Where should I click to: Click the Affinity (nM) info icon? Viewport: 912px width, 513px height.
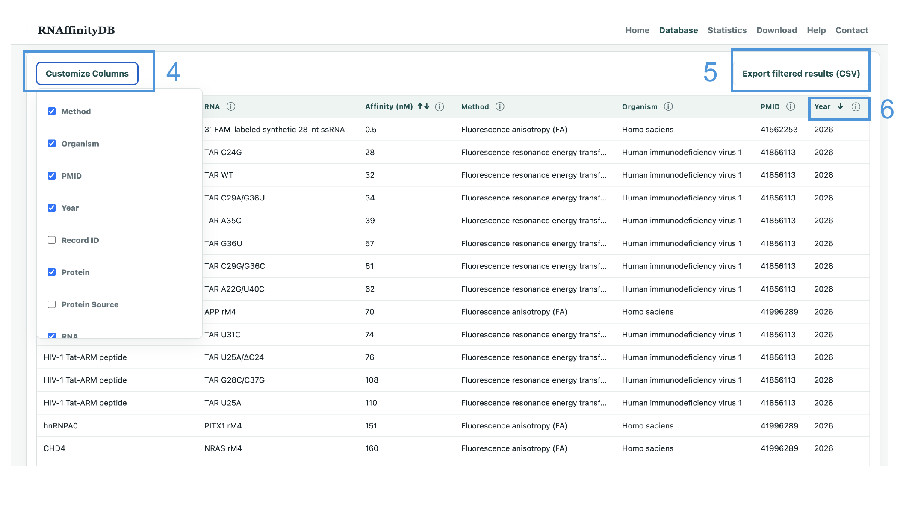(x=440, y=107)
